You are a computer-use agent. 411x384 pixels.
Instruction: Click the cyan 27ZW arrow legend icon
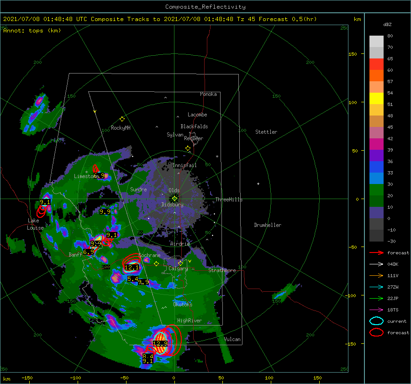(x=376, y=287)
